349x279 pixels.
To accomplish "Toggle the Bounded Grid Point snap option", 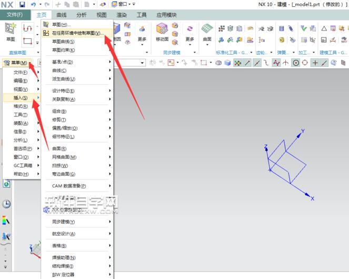I will pyautogui.click(x=343, y=63).
